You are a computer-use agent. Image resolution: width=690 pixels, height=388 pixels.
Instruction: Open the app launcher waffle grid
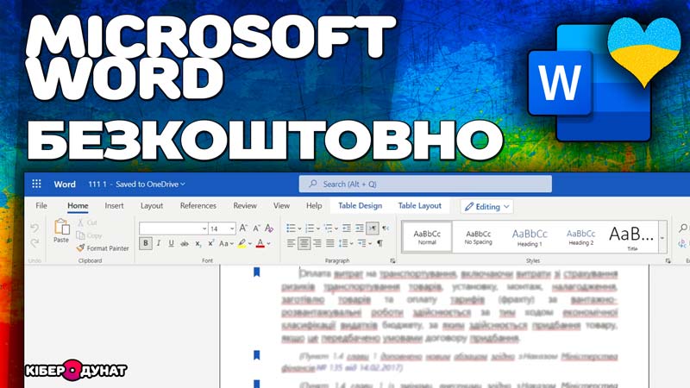36,184
